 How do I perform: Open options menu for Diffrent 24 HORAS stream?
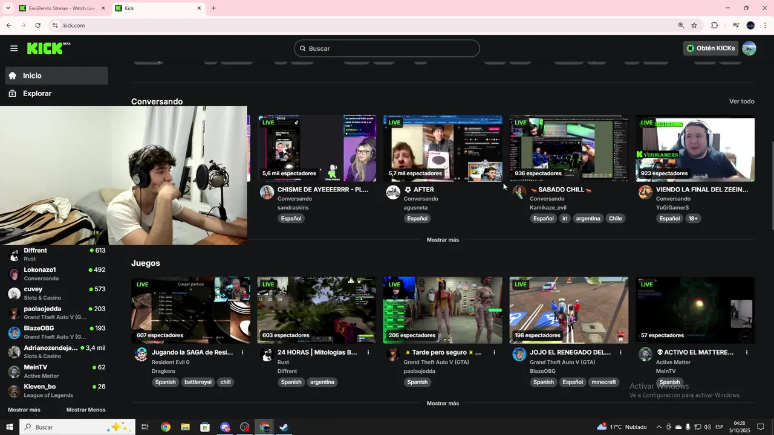[368, 352]
